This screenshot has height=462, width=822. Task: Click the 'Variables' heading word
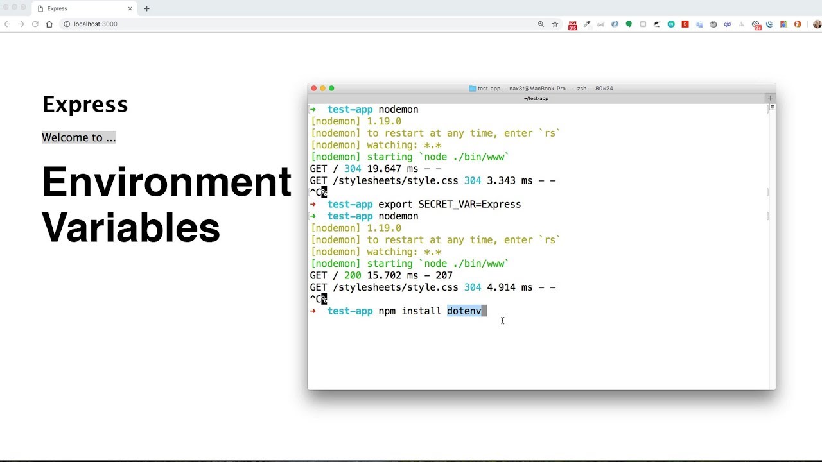click(131, 227)
